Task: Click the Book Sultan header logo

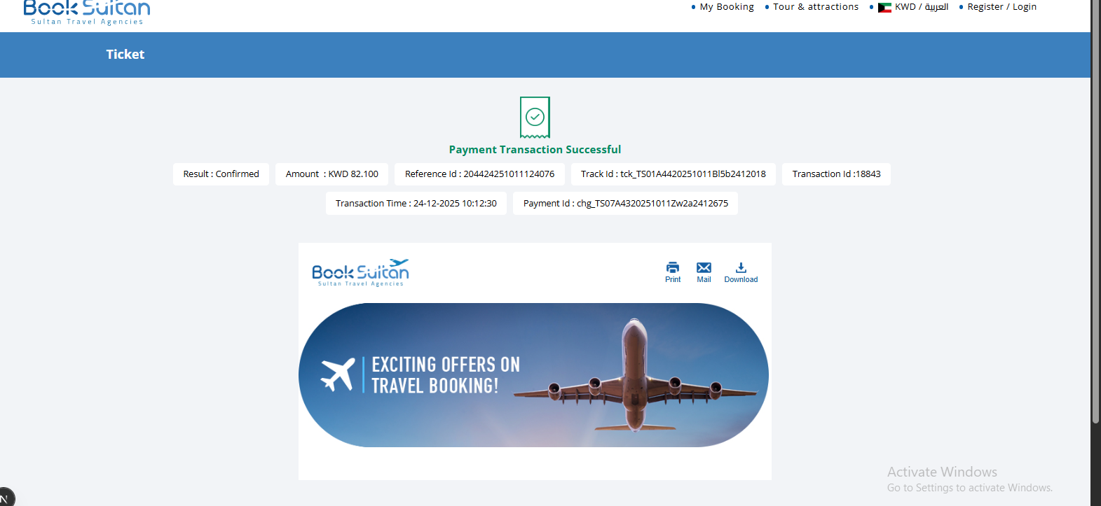Action: point(87,11)
